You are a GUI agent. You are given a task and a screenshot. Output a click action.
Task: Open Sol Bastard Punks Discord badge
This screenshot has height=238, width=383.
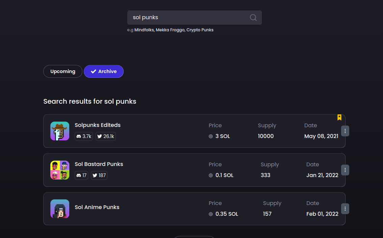(x=81, y=175)
